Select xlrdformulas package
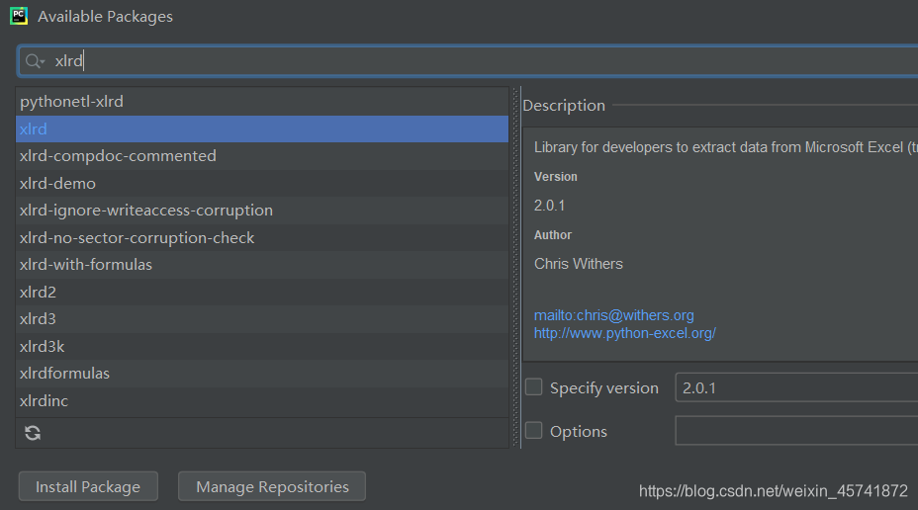This screenshot has width=918, height=510. coord(262,374)
